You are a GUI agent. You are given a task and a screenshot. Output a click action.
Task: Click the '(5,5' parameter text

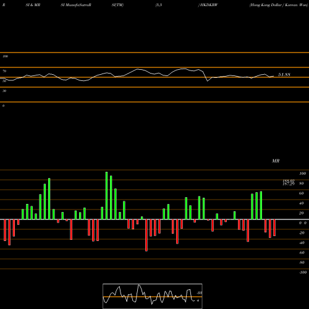pyautogui.click(x=159, y=5)
